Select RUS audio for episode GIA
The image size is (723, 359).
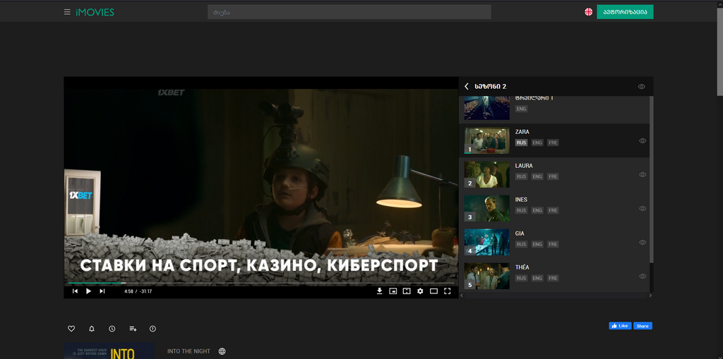[521, 244]
